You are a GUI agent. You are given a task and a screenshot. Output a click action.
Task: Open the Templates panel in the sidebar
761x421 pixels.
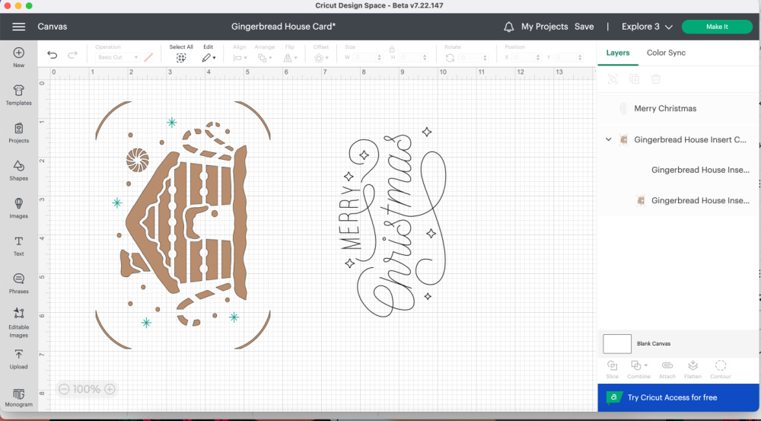click(x=19, y=94)
